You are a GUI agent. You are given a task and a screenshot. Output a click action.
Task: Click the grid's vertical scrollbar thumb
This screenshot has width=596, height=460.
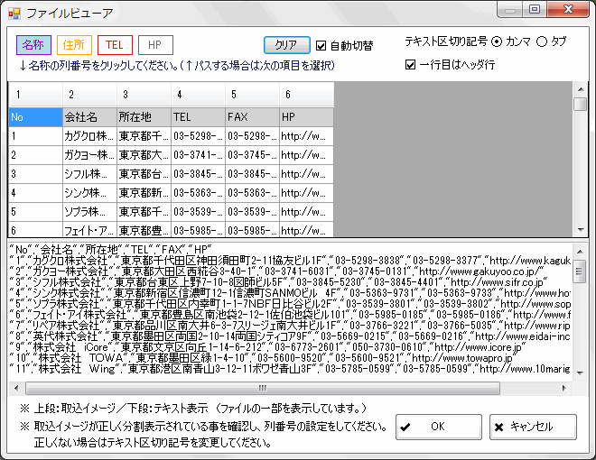[580, 104]
